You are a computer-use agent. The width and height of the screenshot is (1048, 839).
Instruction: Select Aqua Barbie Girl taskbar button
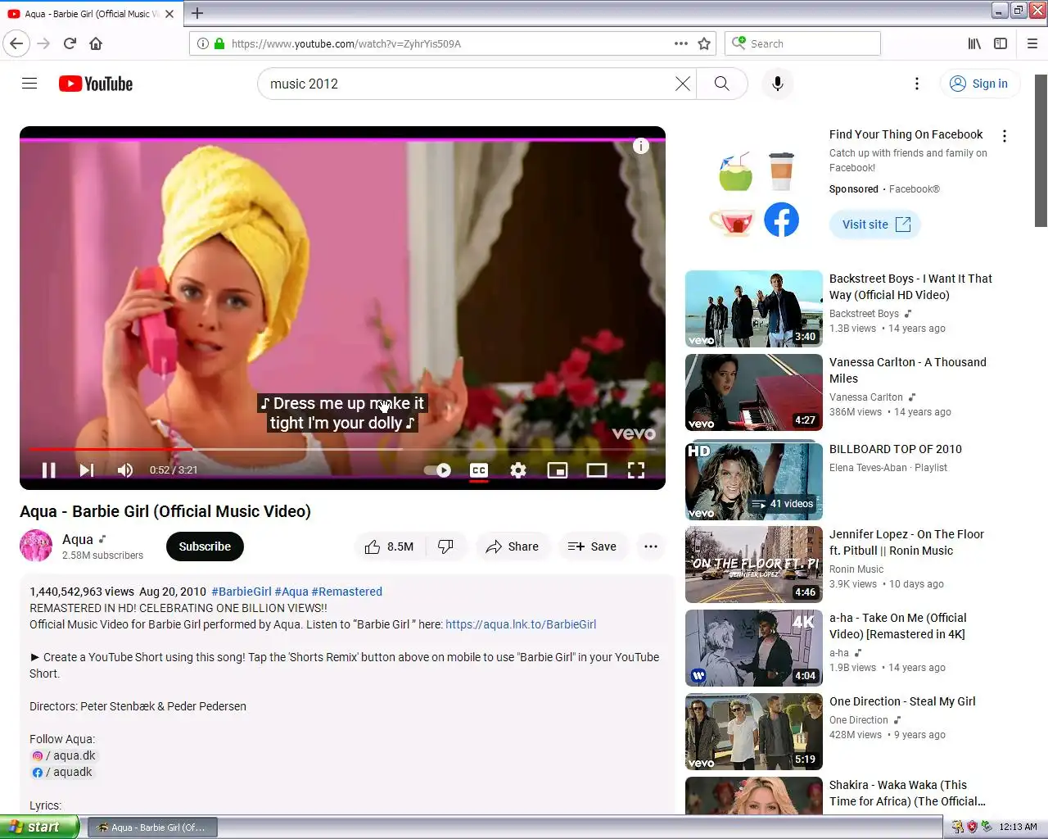(152, 828)
